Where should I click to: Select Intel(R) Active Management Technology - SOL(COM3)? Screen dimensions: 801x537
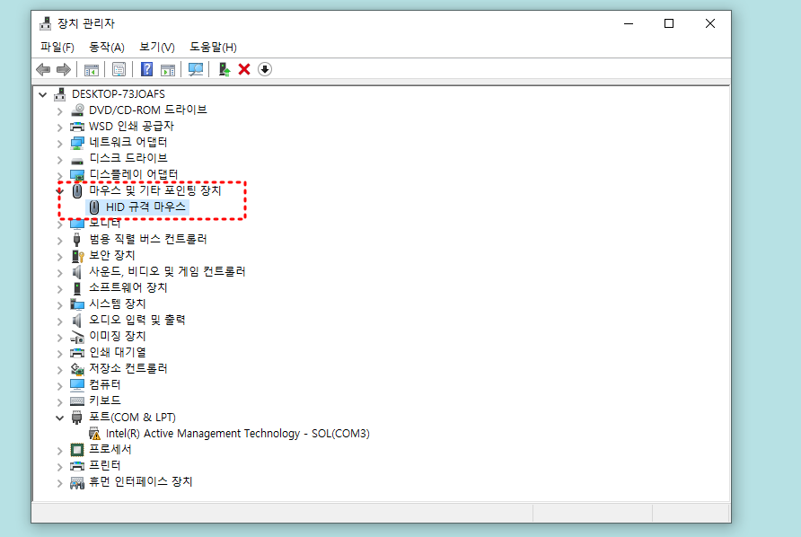(238, 433)
